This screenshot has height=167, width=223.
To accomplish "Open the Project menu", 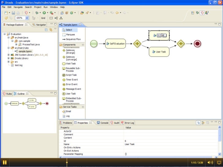I will coord(38,7).
